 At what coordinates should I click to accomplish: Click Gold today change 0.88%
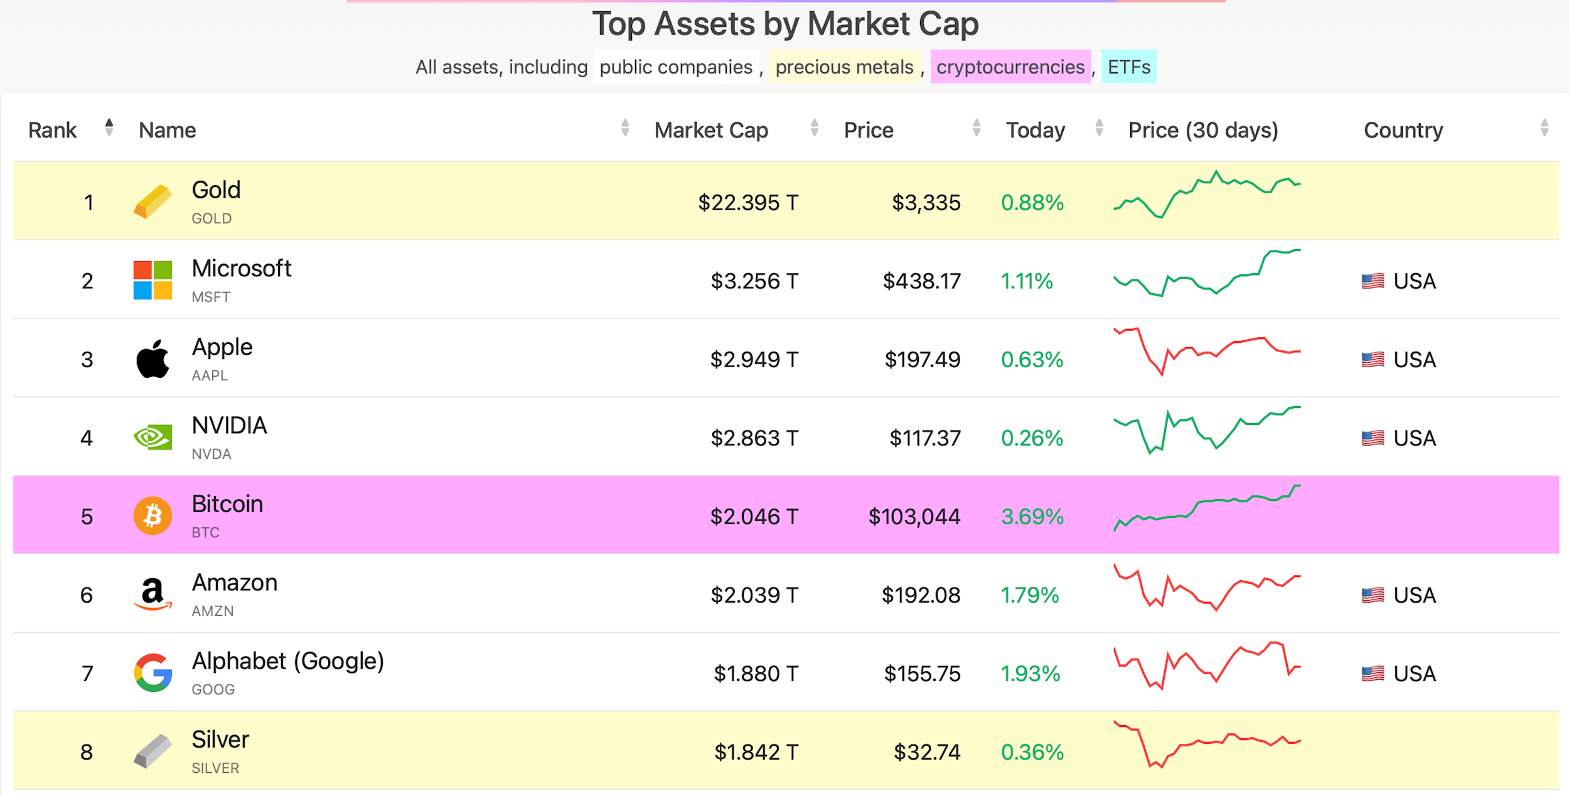pos(1032,203)
